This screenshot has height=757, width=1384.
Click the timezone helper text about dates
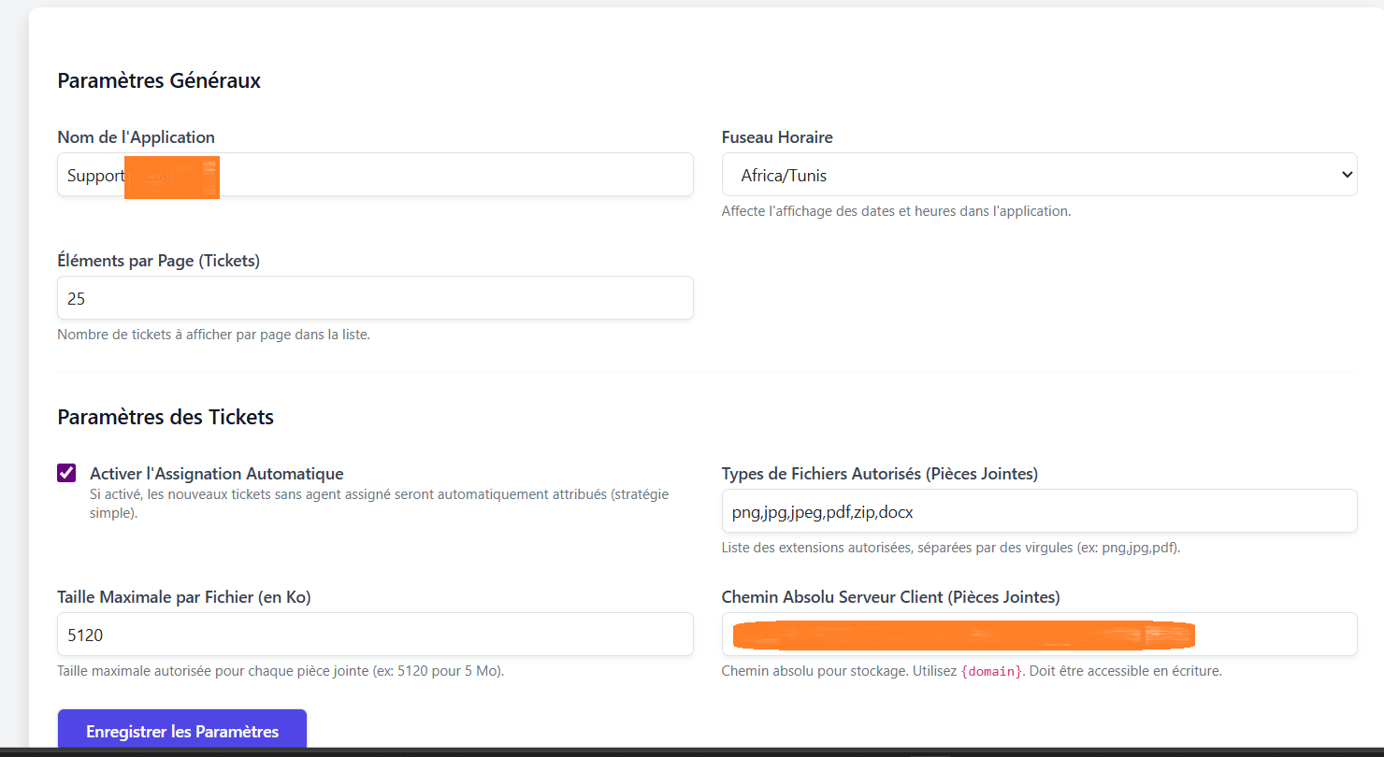896,210
